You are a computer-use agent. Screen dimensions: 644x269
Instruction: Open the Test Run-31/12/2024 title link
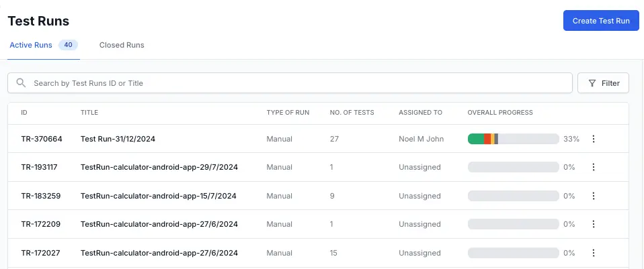pos(118,139)
